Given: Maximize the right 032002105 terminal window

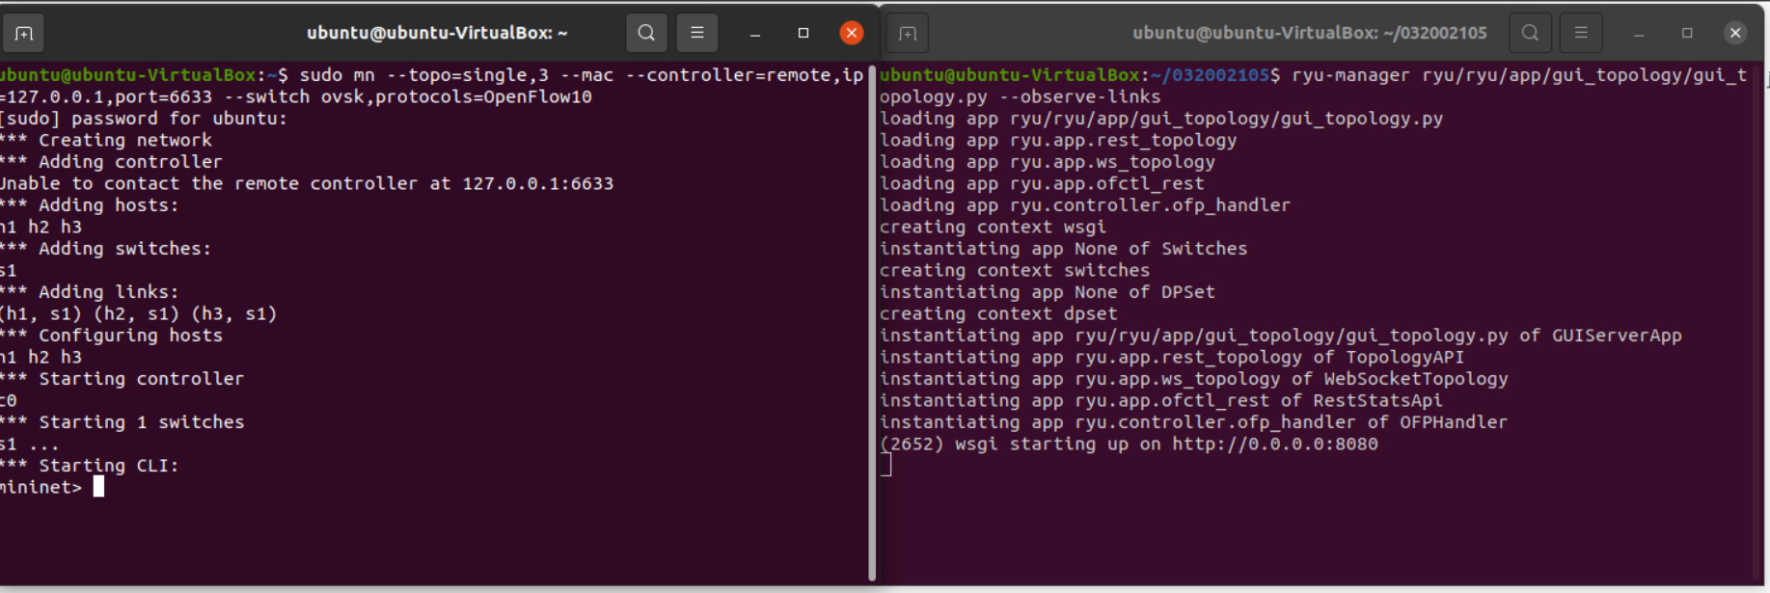Looking at the screenshot, I should pos(1687,33).
